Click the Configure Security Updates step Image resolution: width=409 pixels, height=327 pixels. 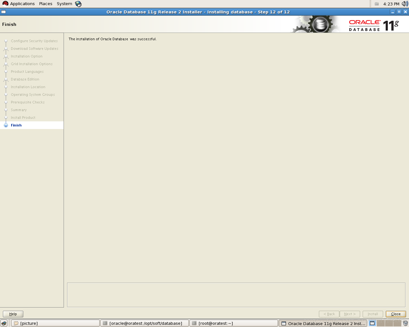pyautogui.click(x=34, y=41)
